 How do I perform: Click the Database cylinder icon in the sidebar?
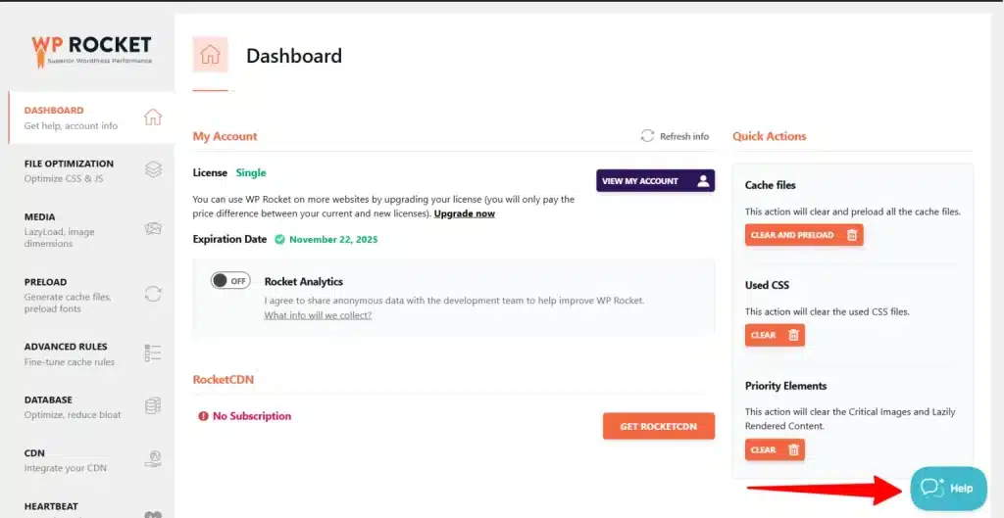coord(153,406)
